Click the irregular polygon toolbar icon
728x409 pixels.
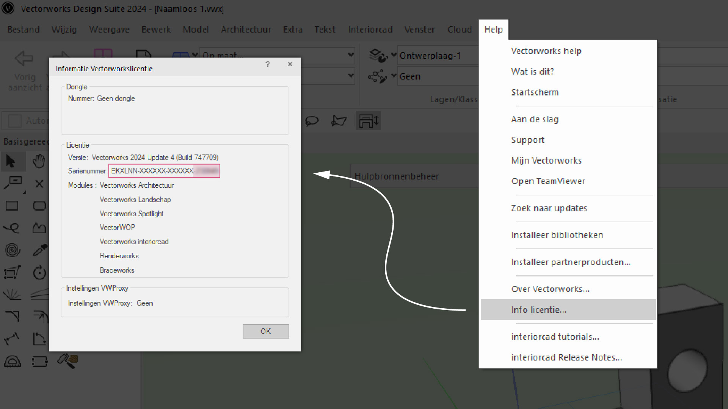[339, 121]
